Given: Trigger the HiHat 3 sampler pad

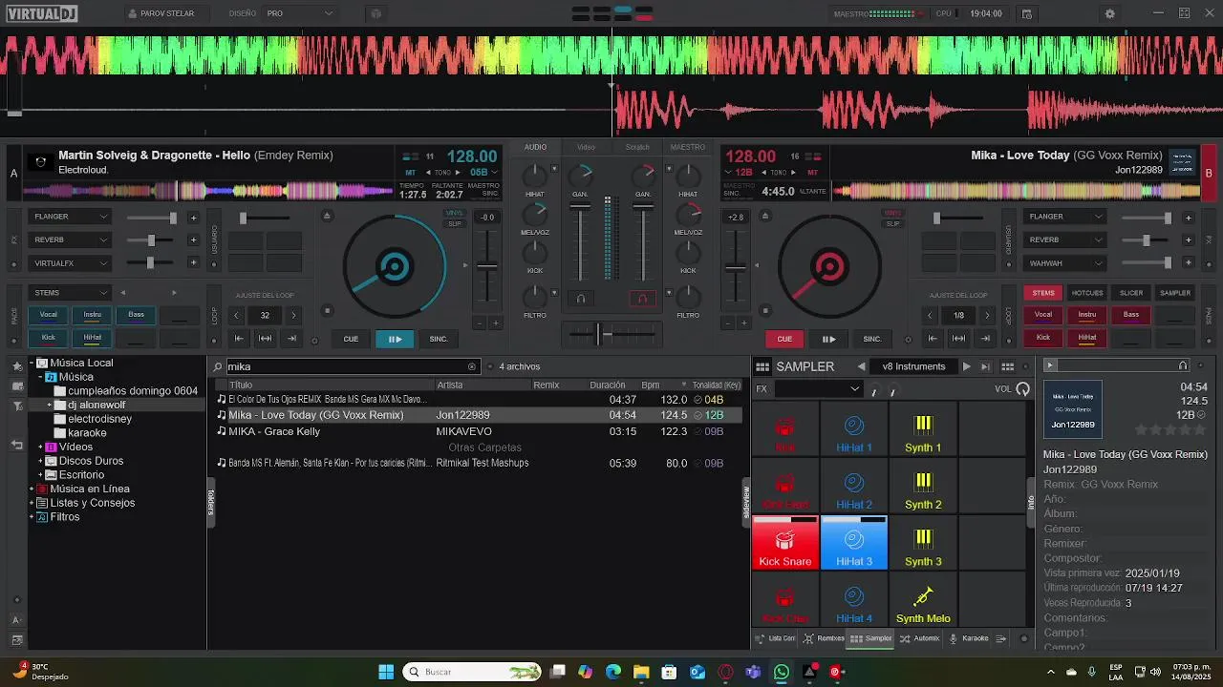Looking at the screenshot, I should click(854, 543).
